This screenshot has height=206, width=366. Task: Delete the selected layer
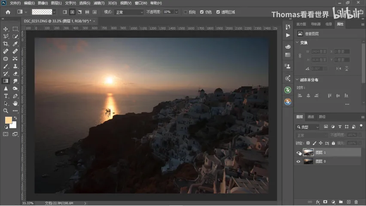click(356, 202)
